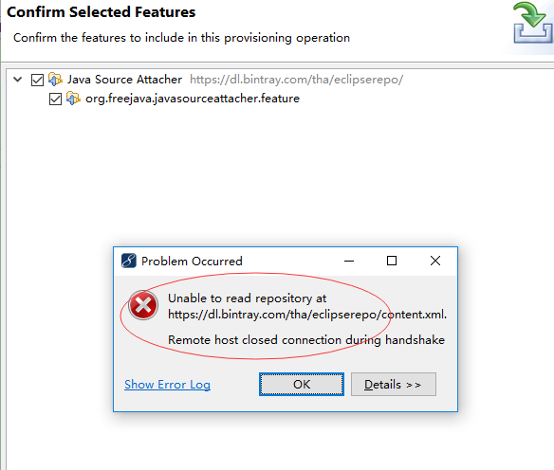Toggle org.freejava.javasourceattacher.feature checkbox

coord(55,99)
